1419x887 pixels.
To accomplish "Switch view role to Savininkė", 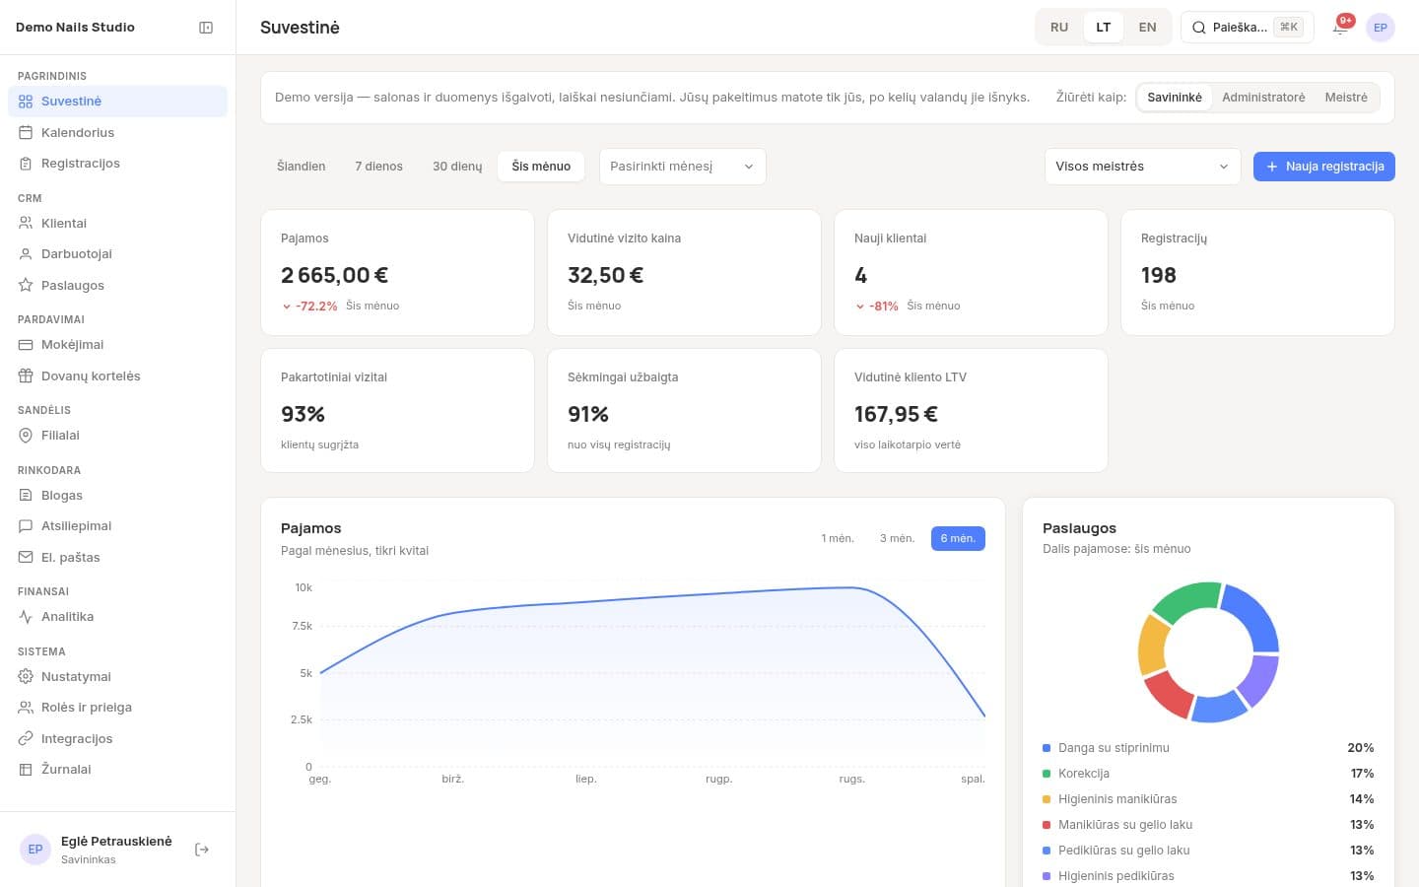I will pyautogui.click(x=1175, y=98).
